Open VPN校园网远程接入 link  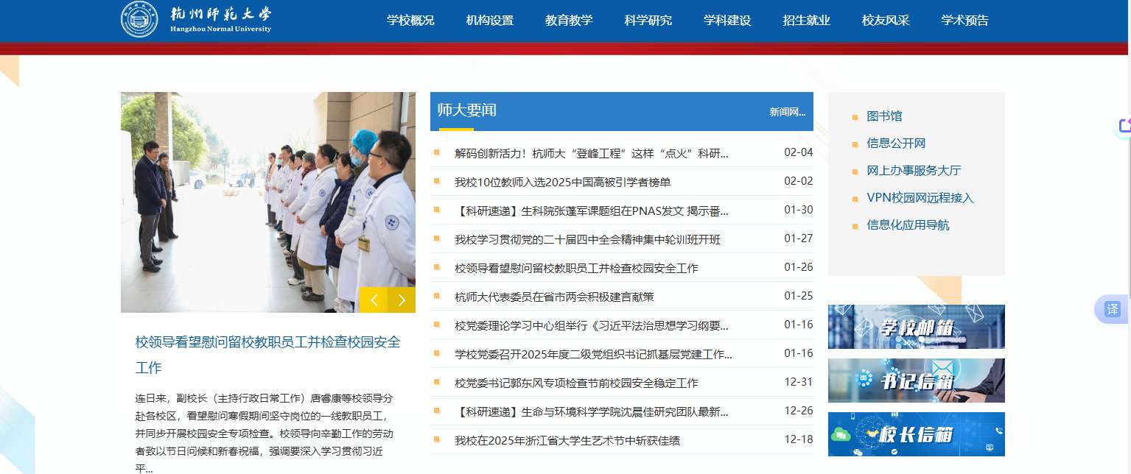click(920, 198)
